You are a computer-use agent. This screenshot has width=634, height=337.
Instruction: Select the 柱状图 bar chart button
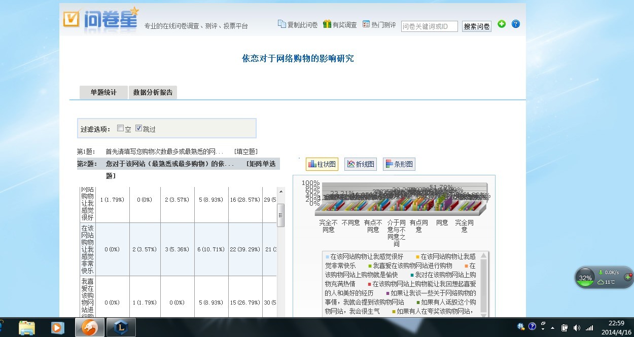click(x=322, y=164)
